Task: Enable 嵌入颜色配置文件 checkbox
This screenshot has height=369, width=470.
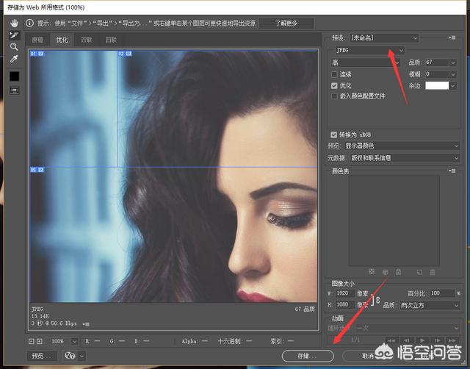Action: coord(334,96)
